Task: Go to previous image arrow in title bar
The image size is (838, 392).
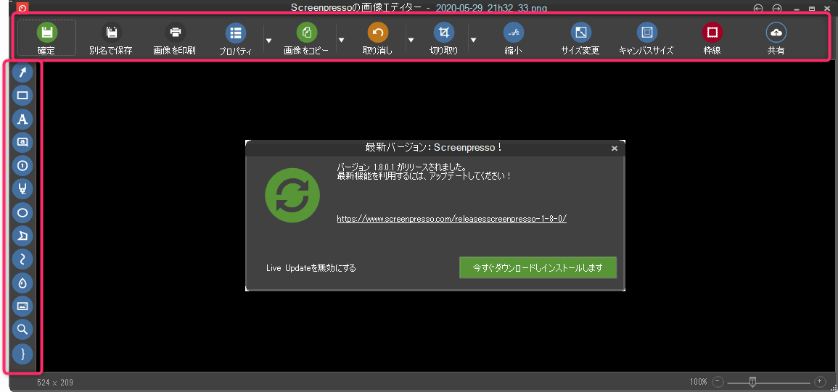Action: 758,8
